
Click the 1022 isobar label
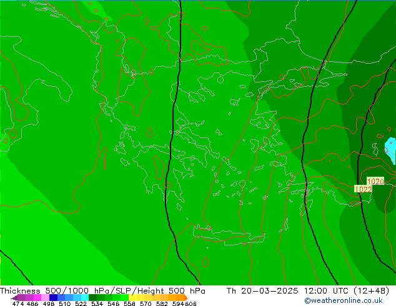363,189
